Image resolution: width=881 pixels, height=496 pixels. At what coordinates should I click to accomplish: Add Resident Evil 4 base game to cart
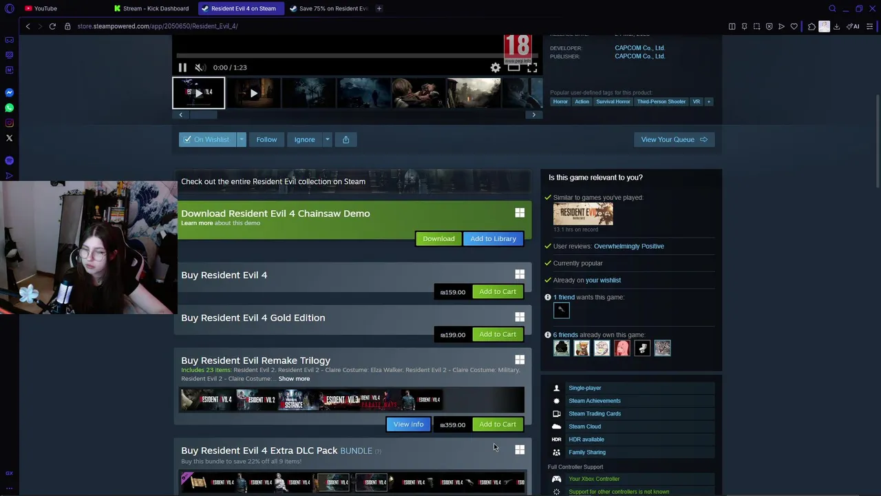point(498,291)
